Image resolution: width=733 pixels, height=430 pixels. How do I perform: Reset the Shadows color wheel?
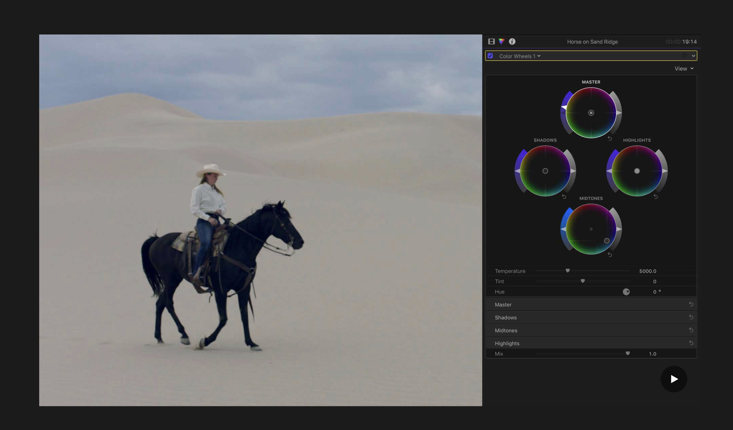pyautogui.click(x=564, y=196)
